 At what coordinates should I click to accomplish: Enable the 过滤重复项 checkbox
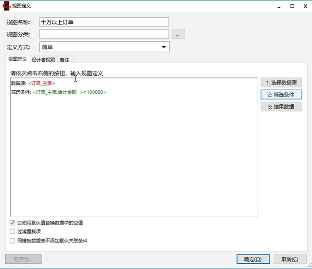coord(12,232)
